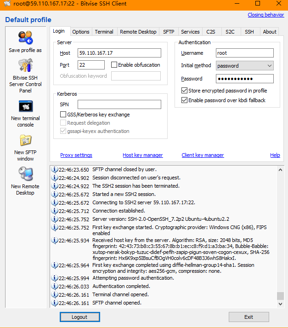Viewport: 288px width, 328px height.
Task: Start New Remote Desktop icon
Action: point(25,173)
